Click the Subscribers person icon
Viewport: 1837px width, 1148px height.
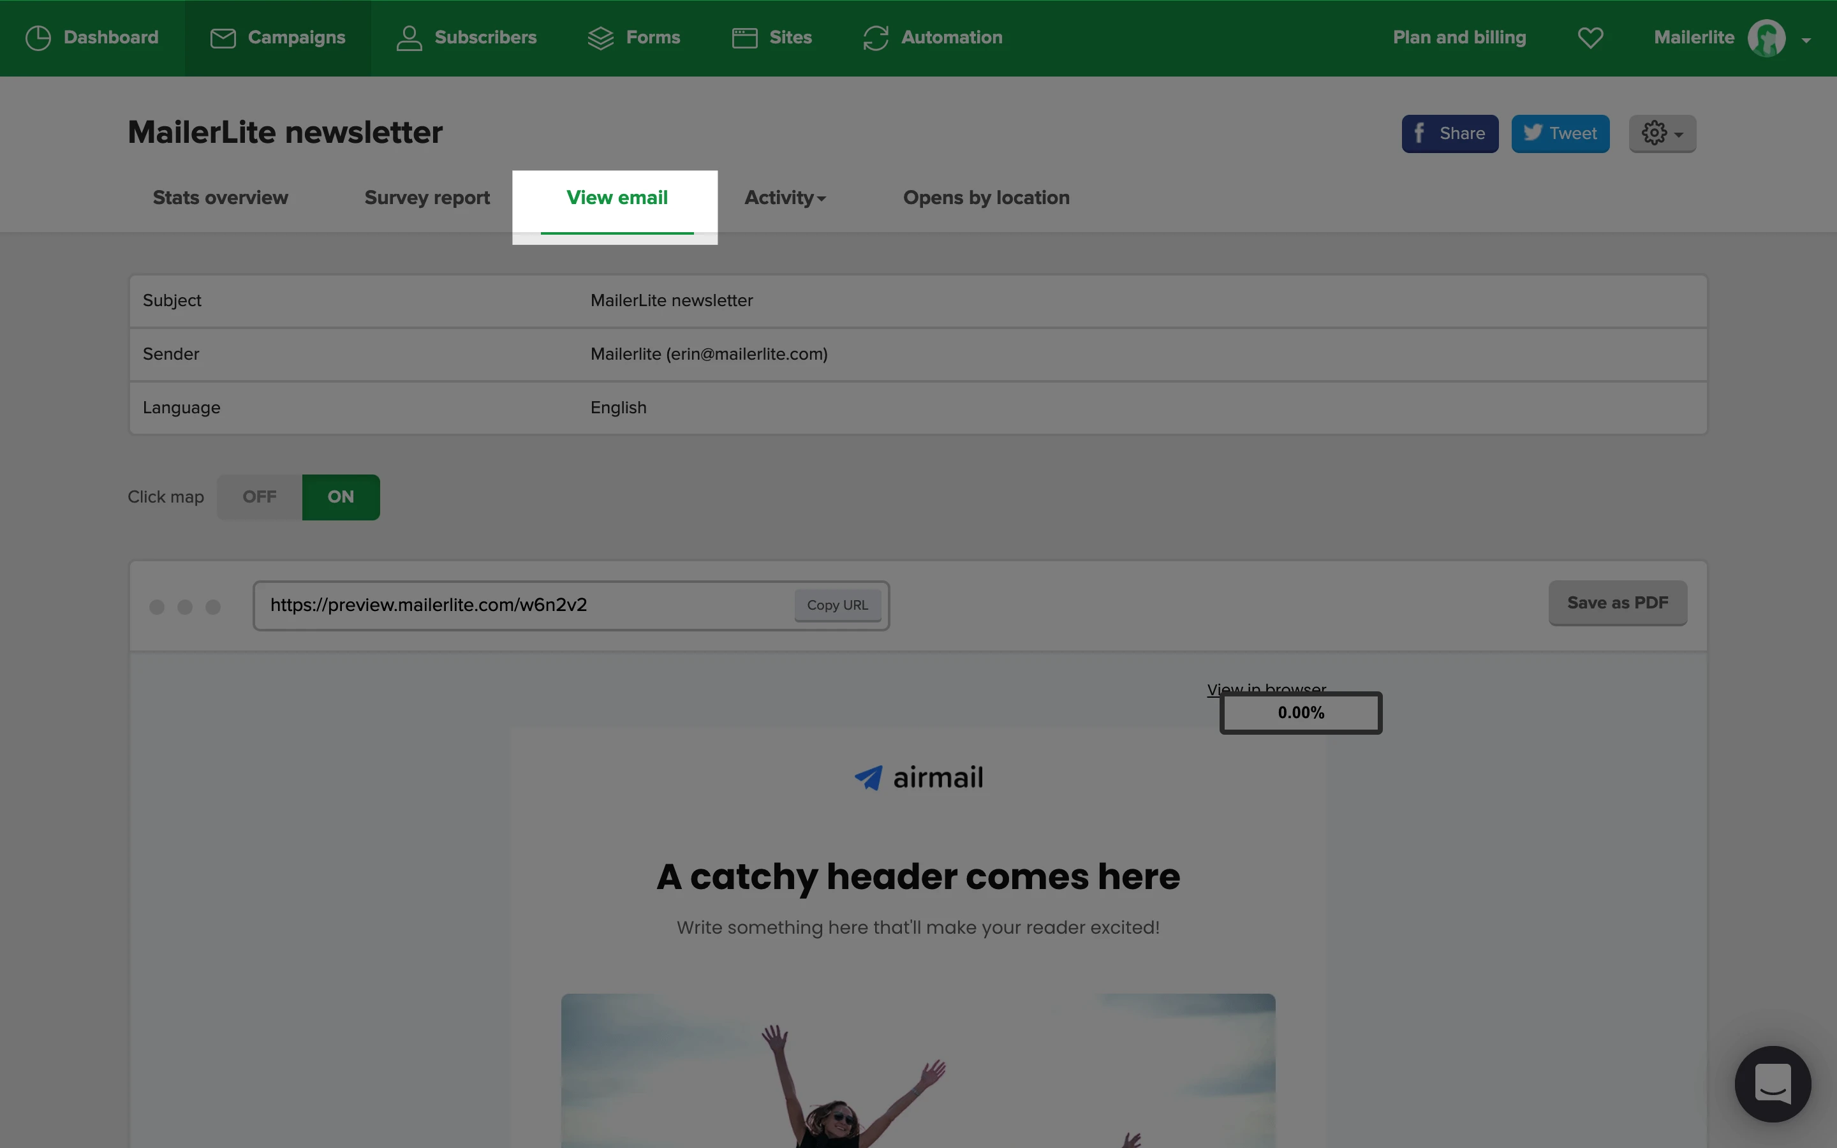click(x=409, y=38)
